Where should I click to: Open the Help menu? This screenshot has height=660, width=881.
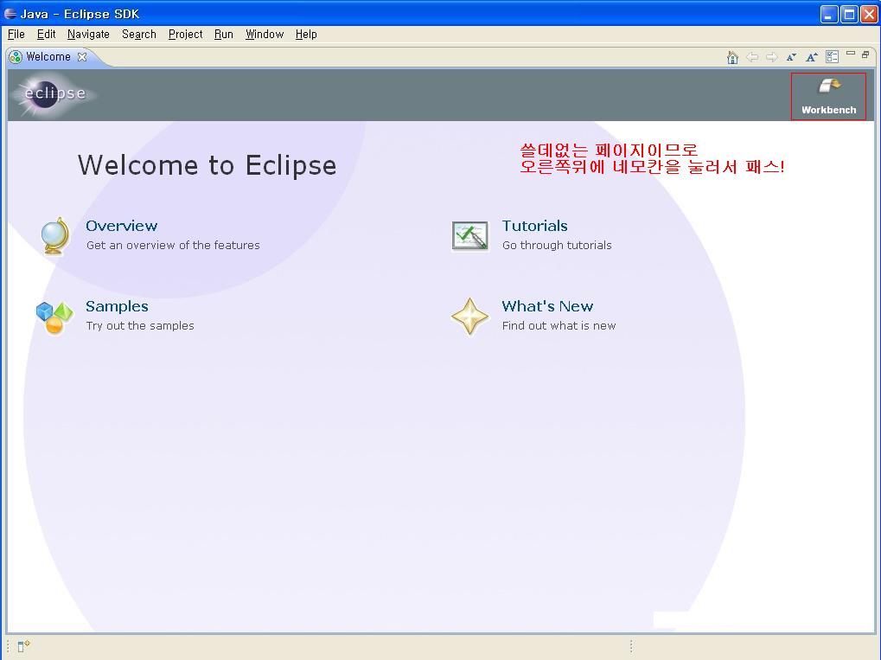click(x=306, y=35)
